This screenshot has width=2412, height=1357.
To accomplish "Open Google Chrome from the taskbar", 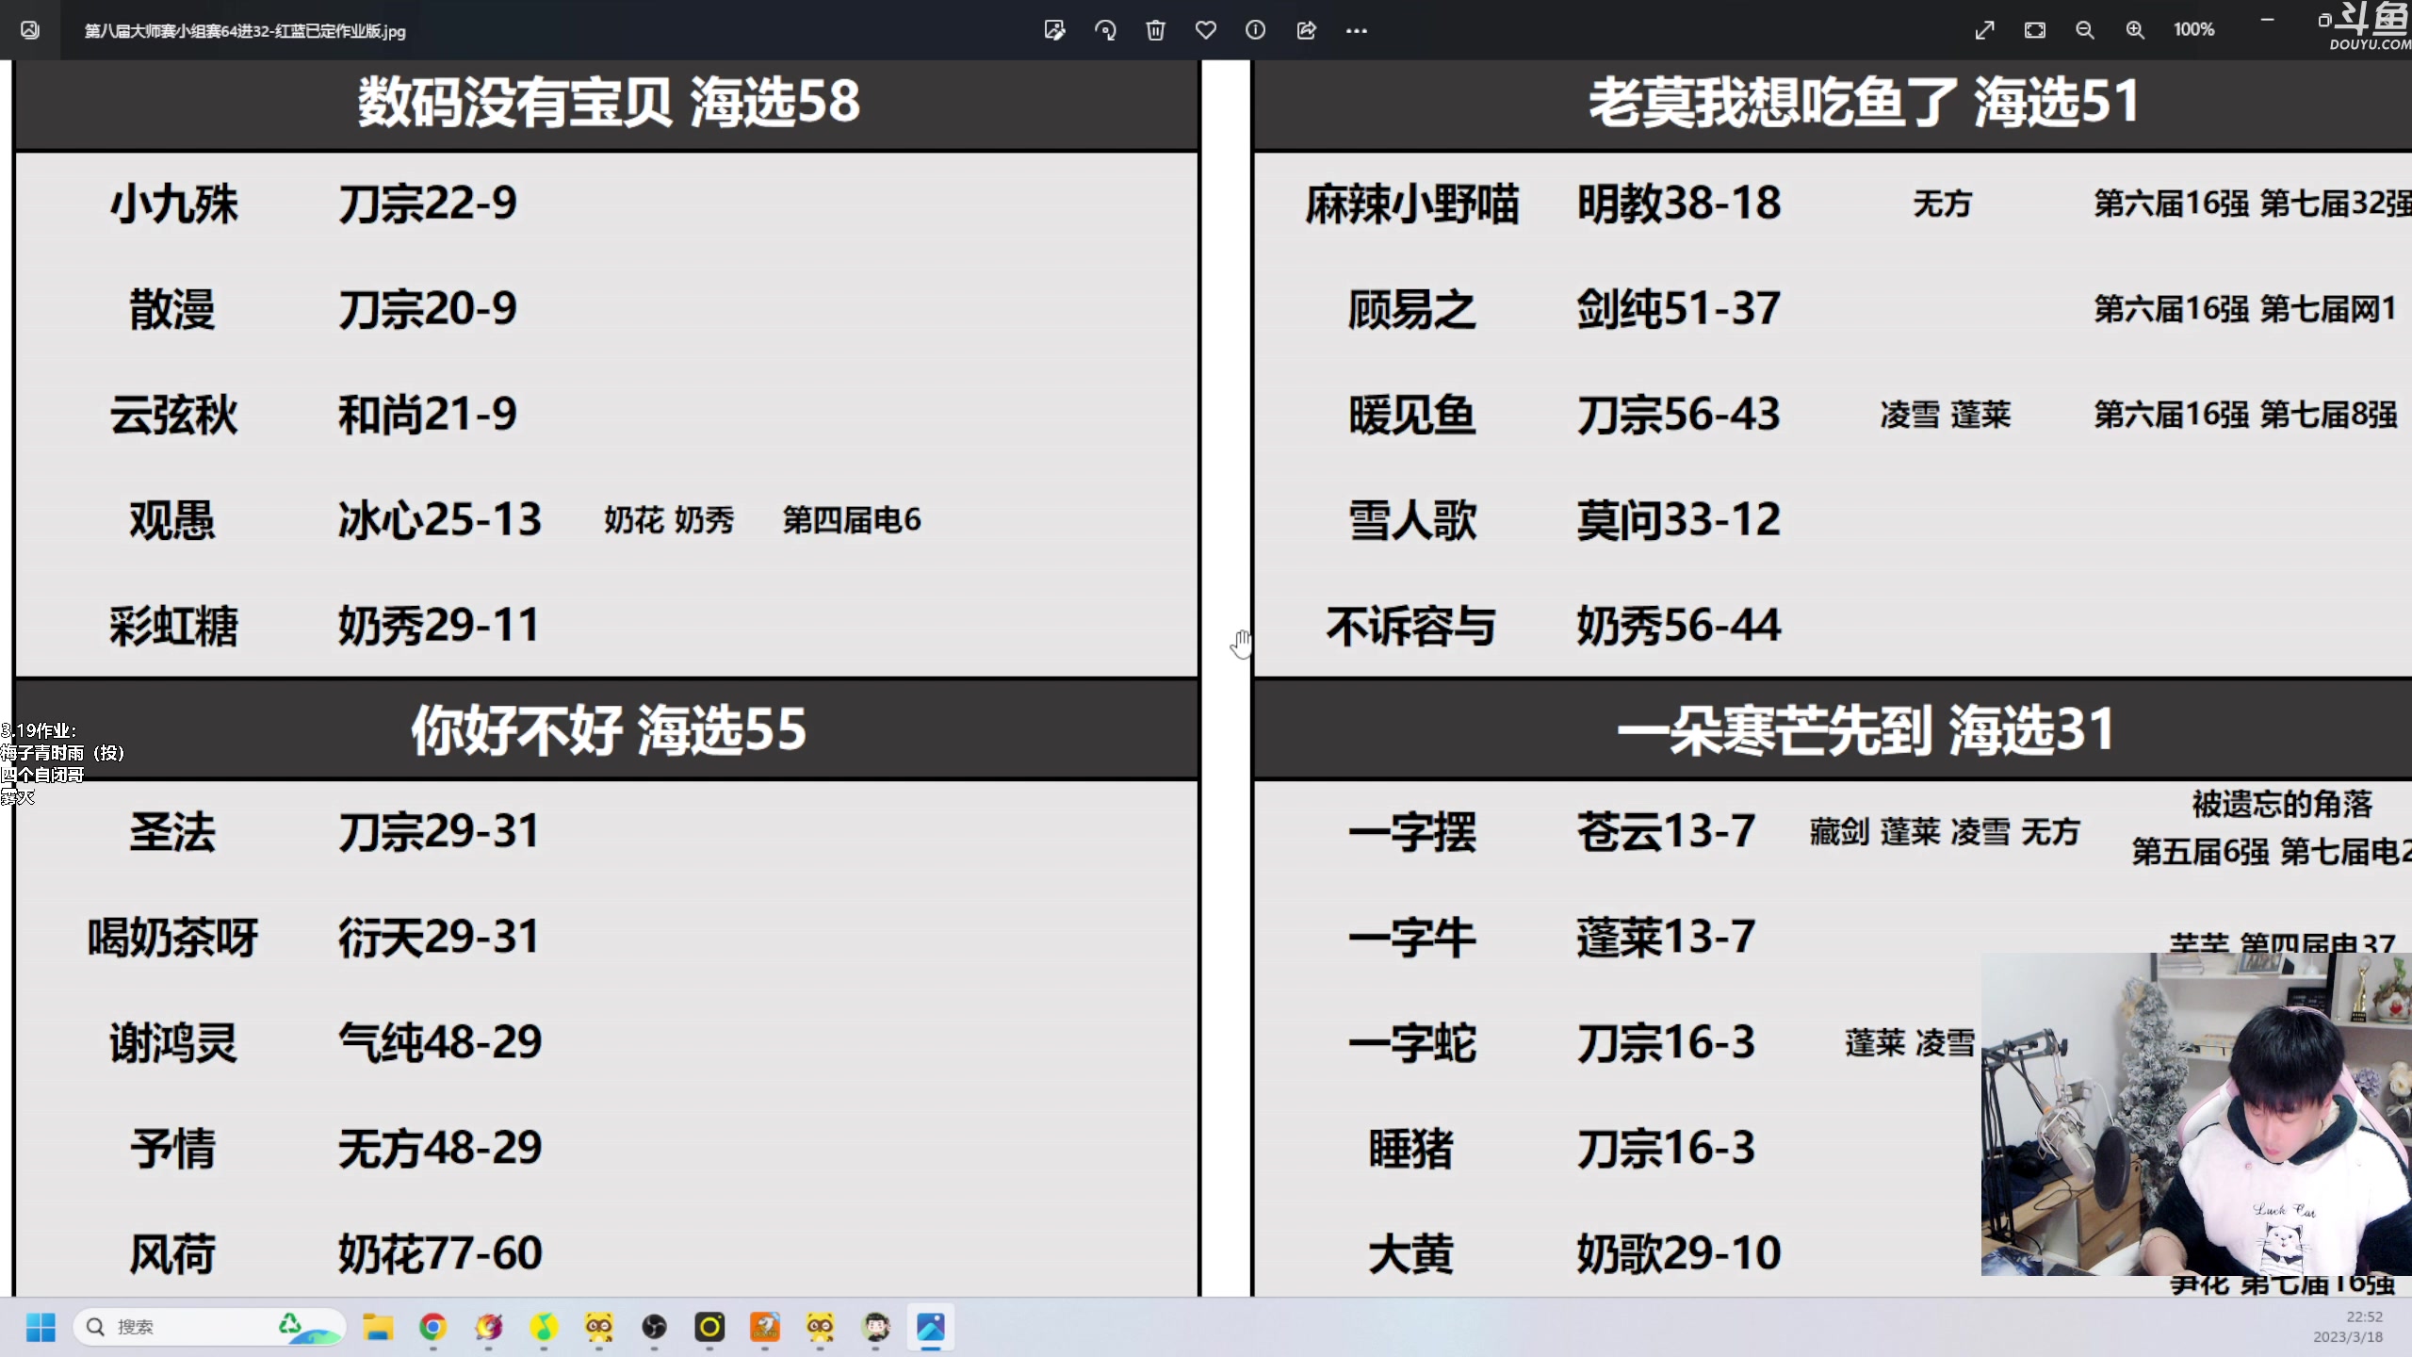I will (x=432, y=1327).
